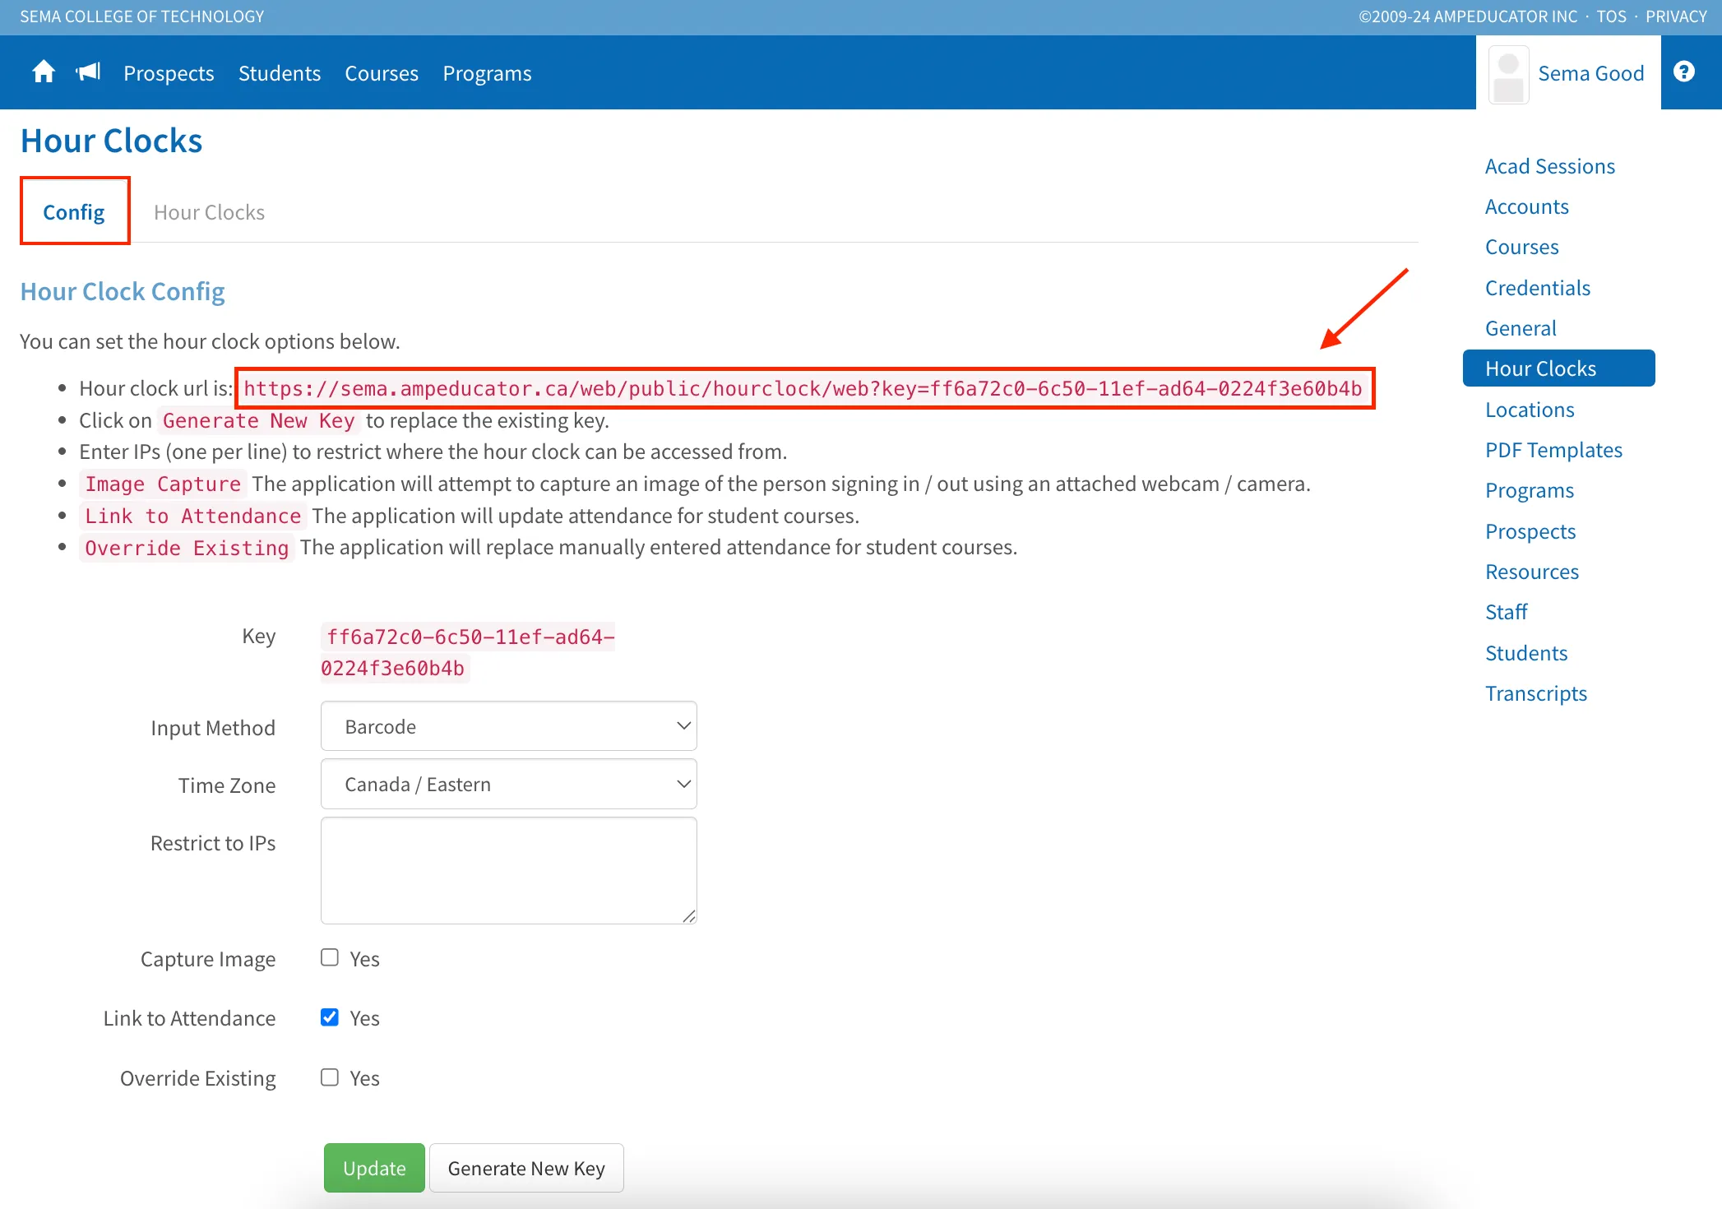Open General in sidebar
The height and width of the screenshot is (1209, 1722).
[x=1521, y=328]
